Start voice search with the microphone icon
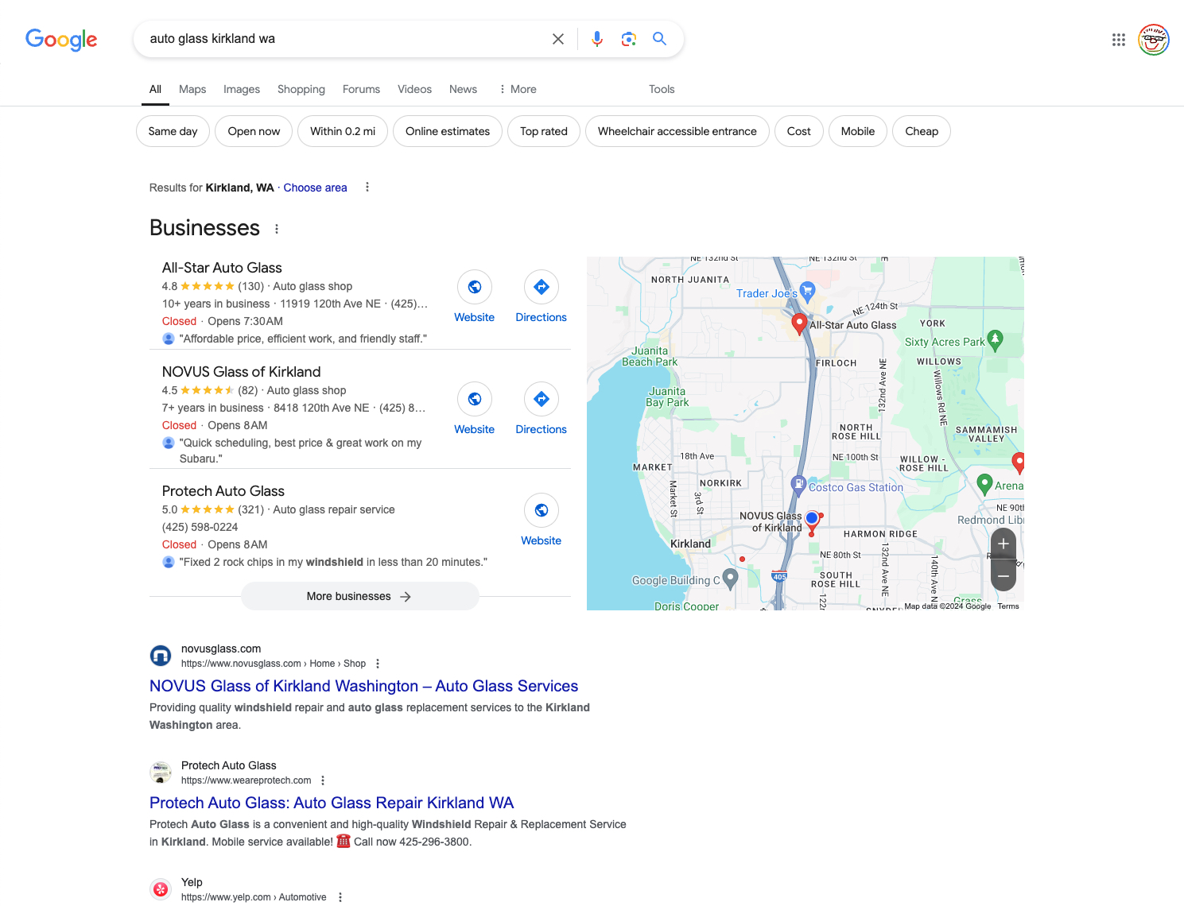The width and height of the screenshot is (1184, 906). [597, 39]
